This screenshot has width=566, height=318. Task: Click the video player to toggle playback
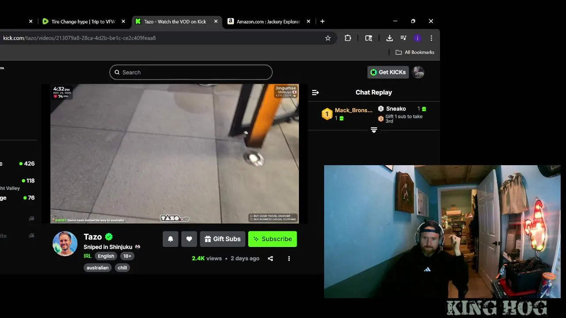[175, 154]
